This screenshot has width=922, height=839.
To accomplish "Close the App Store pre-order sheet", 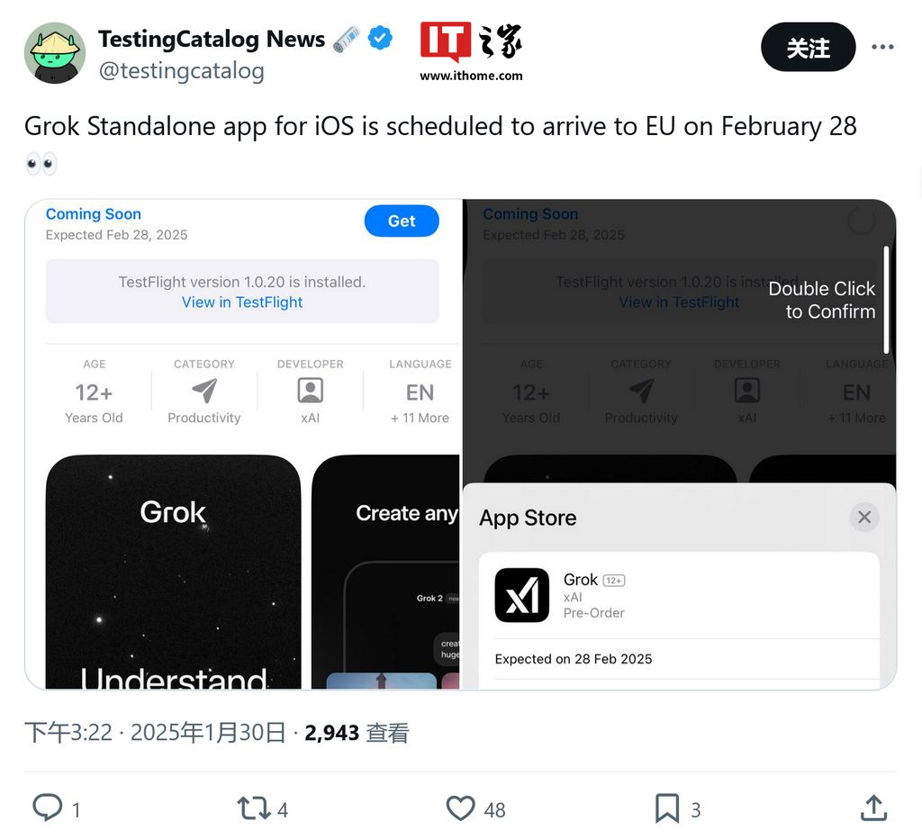I will 864,518.
